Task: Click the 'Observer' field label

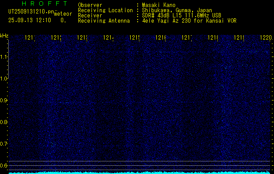Action: tap(90, 5)
